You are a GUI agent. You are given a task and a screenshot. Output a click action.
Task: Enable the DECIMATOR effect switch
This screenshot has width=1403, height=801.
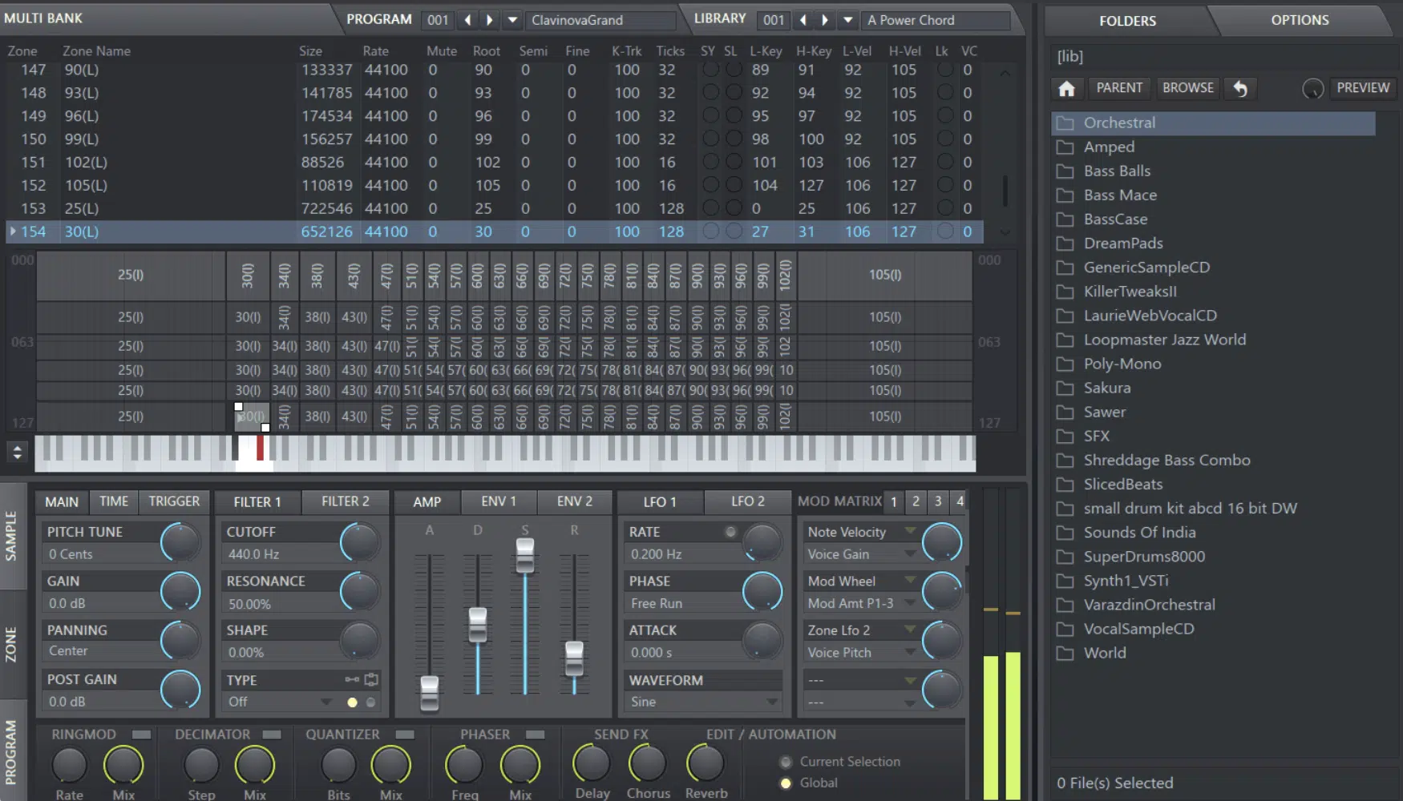tap(273, 735)
